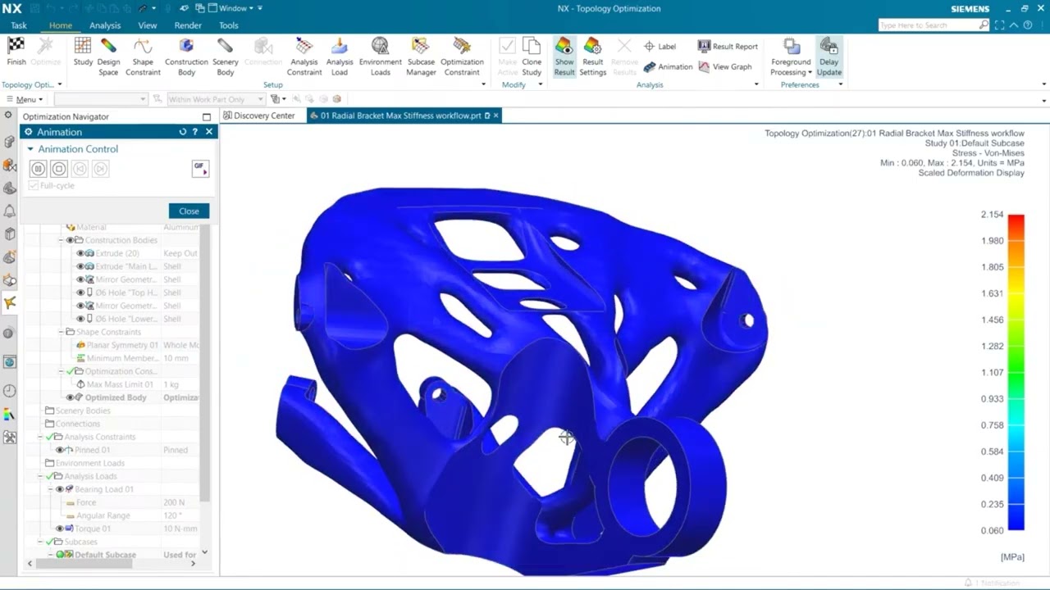Collapse the Construction Bodies folder
Screen dimensions: 1050x590
[61, 240]
